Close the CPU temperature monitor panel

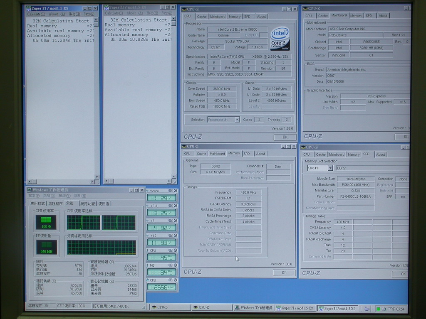[x=175, y=250]
